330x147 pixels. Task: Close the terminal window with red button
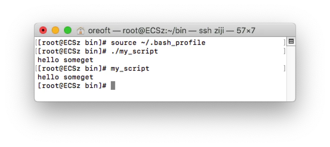pos(43,30)
